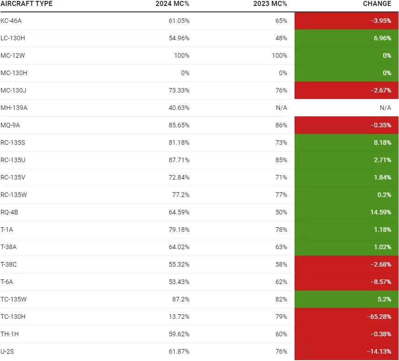The height and width of the screenshot is (361, 399).
Task: Click the AIRCRAFT TYPE column header
Action: click(27, 4)
